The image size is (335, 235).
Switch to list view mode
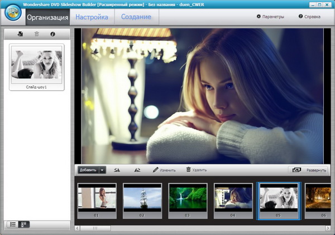[13, 224]
